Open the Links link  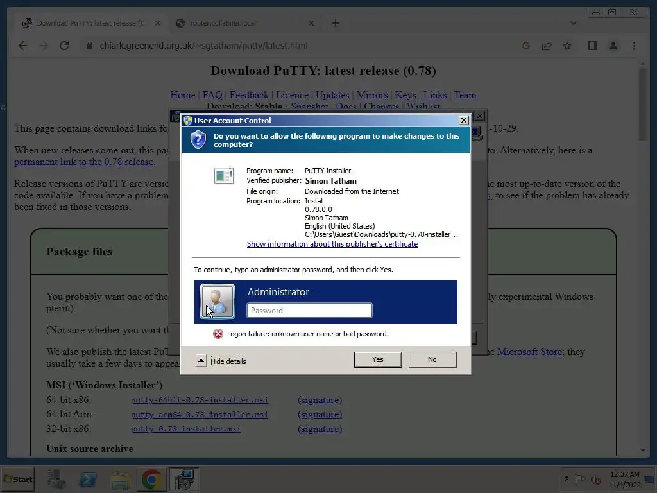click(x=435, y=95)
